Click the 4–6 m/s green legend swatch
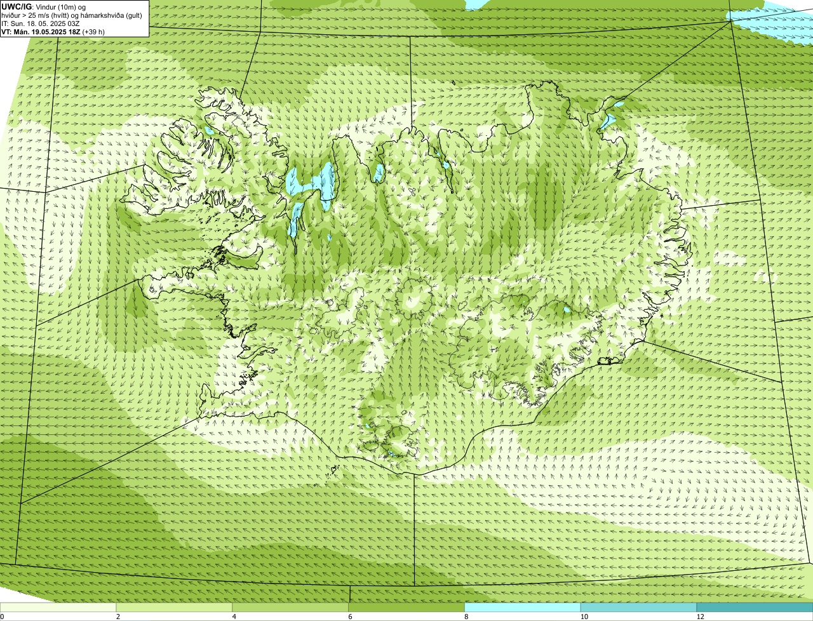The width and height of the screenshot is (813, 621). tap(290, 607)
